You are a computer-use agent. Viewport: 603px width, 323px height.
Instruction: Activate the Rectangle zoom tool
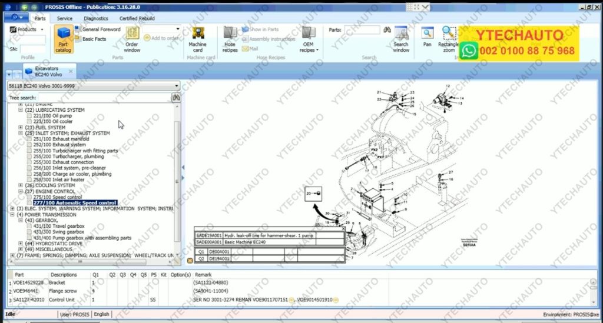click(x=449, y=39)
